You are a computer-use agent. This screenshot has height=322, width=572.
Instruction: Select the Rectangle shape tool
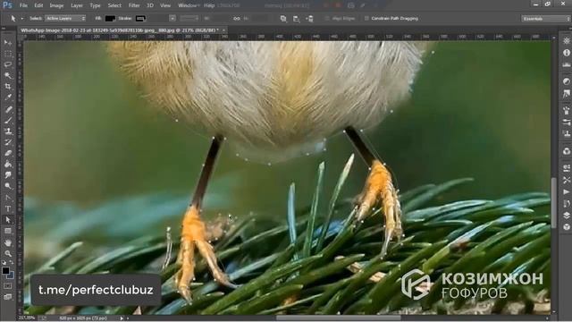(8, 231)
